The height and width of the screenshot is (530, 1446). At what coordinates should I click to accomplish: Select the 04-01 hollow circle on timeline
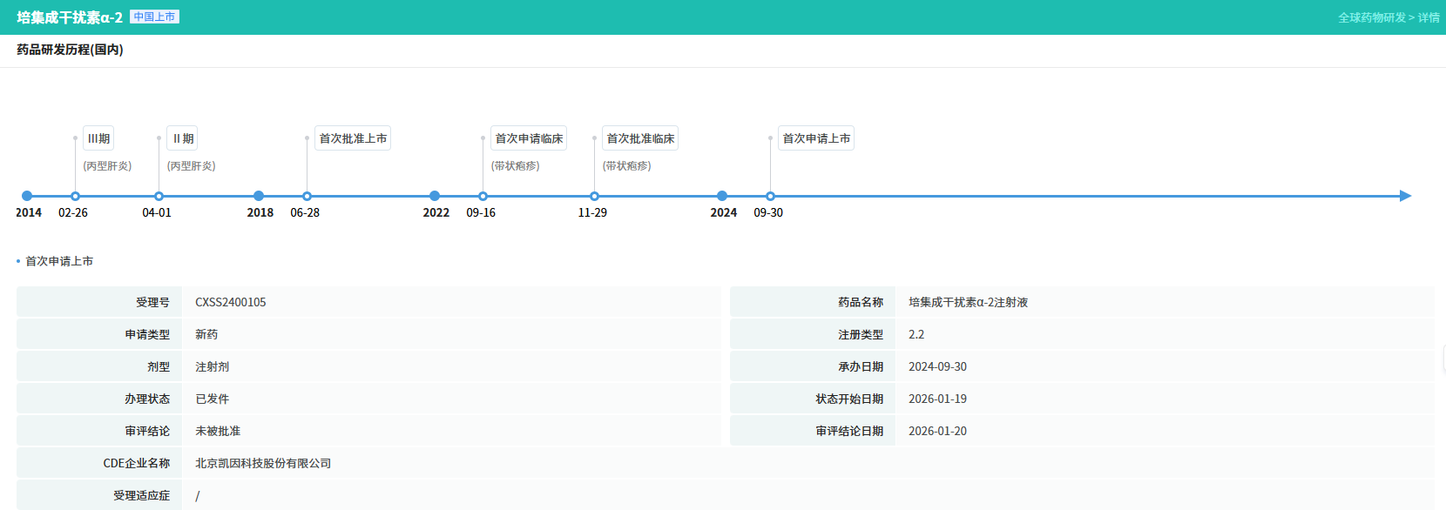pos(159,196)
